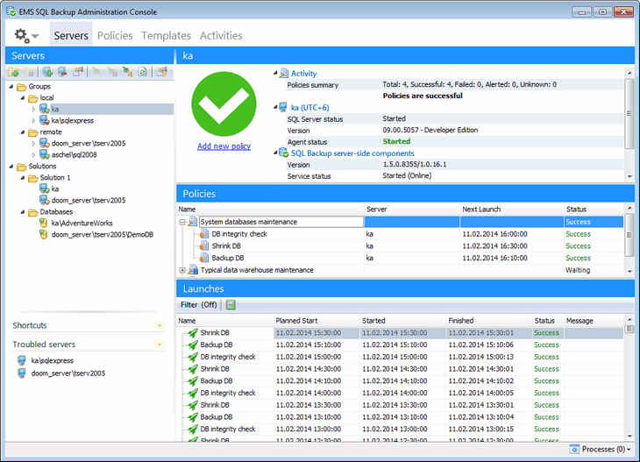Click the green icon beside Filter (Off)
This screenshot has height=462, width=640.
pyautogui.click(x=231, y=305)
